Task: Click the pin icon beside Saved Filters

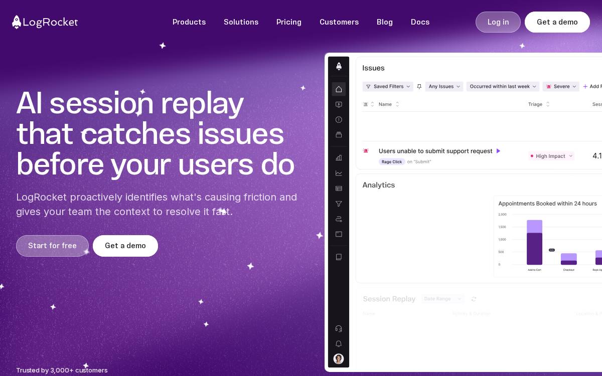Action: 419,87
